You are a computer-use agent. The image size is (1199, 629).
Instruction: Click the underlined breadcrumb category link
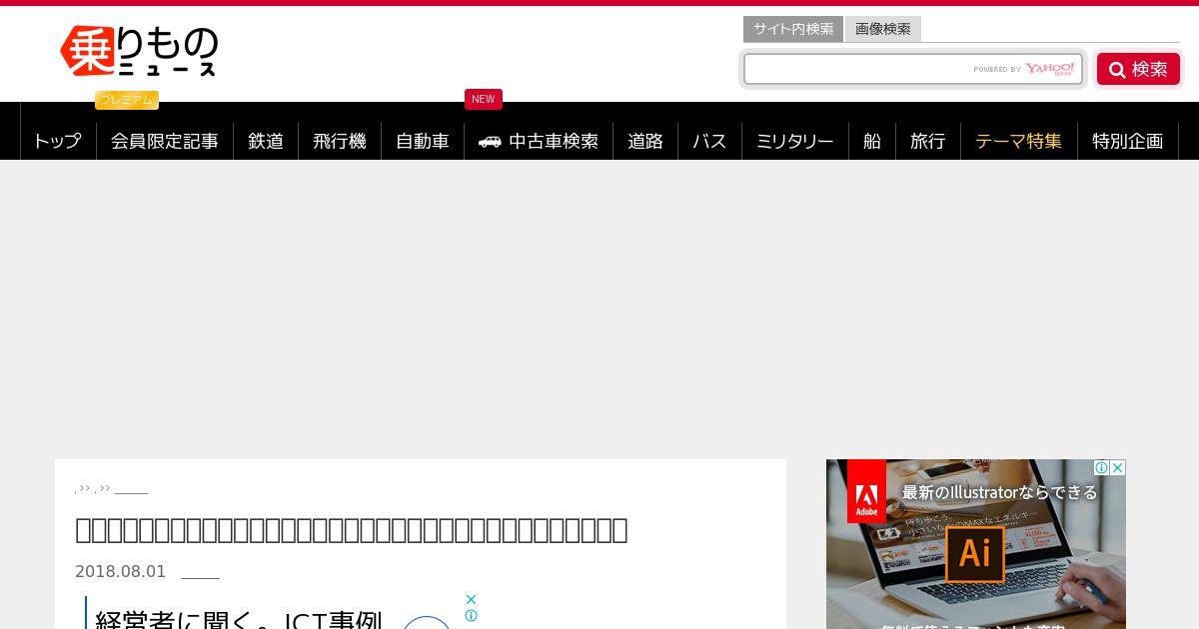coord(132,489)
